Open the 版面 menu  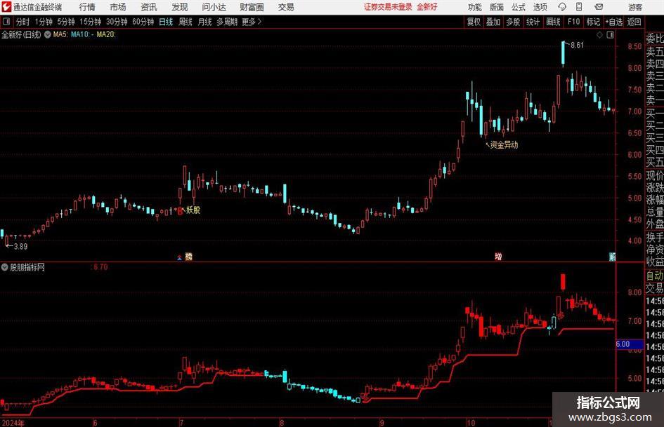496,7
